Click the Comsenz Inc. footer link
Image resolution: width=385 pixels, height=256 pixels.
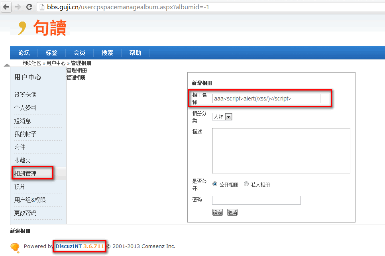tap(158, 246)
